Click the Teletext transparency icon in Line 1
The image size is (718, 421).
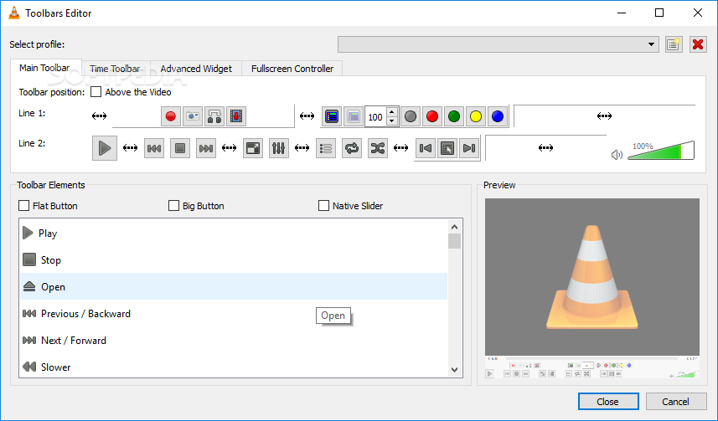point(353,116)
